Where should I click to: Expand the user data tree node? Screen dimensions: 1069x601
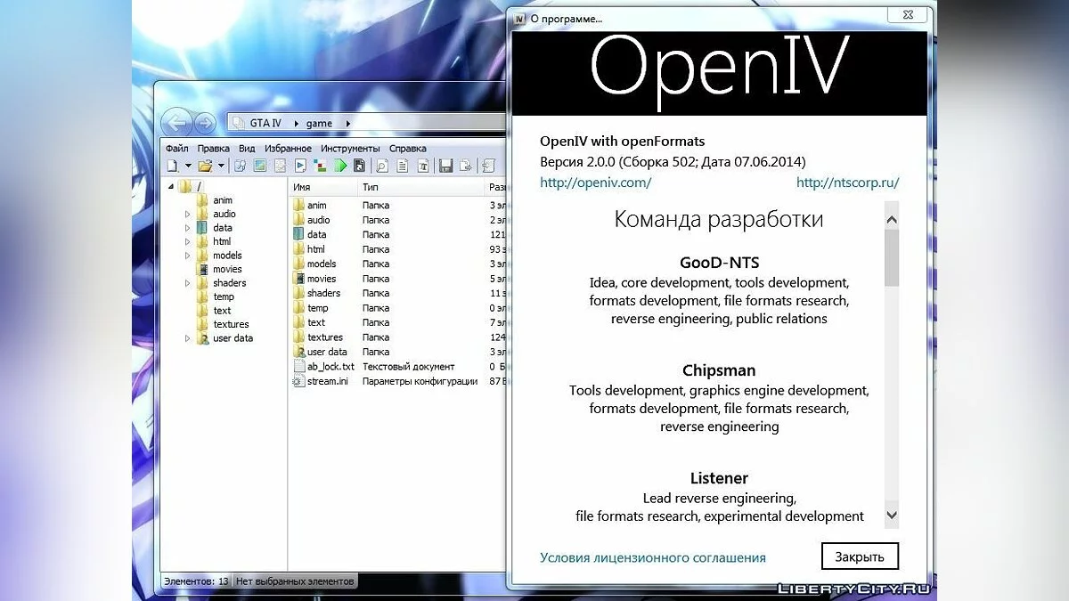(188, 339)
